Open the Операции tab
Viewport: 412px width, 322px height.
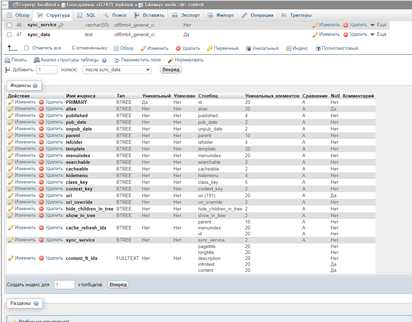(257, 15)
